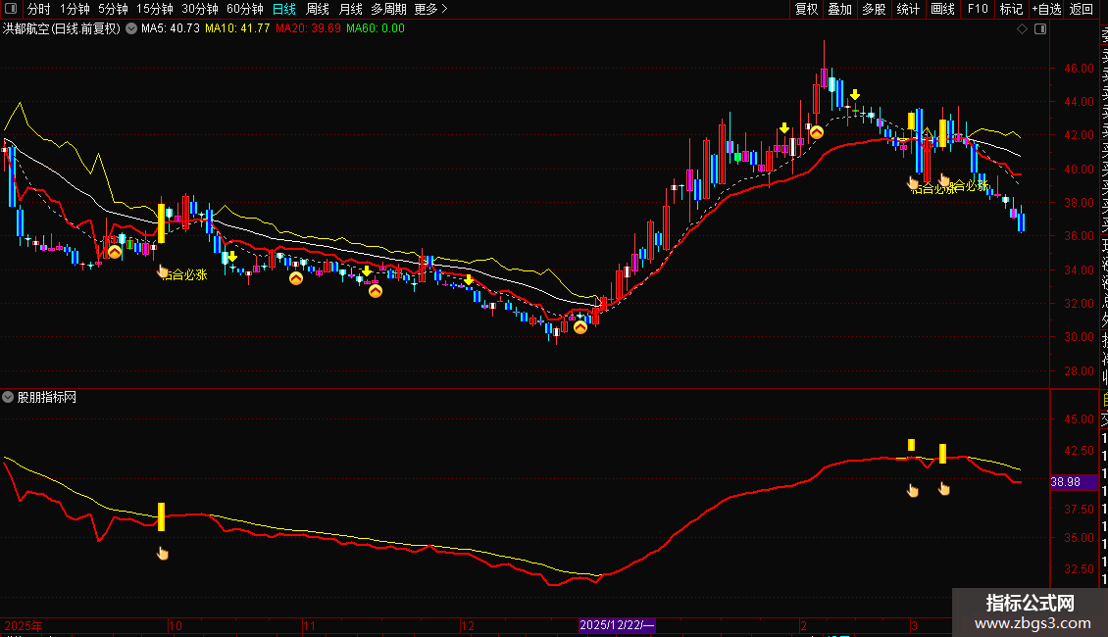
Task: Expand the 更多 periods dropdown
Action: [430, 9]
